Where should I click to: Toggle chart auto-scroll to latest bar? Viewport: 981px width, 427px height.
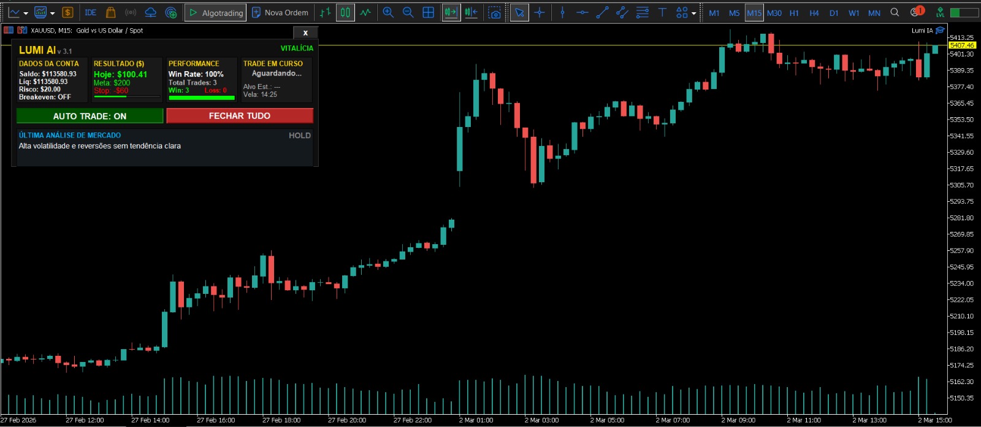point(451,12)
